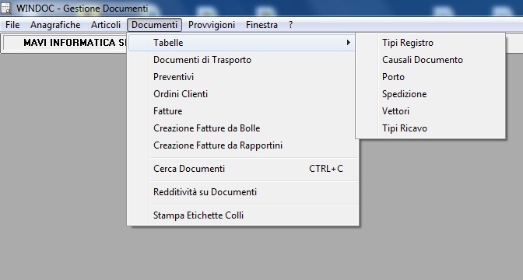
Task: Open the Finestra menu
Action: point(261,25)
